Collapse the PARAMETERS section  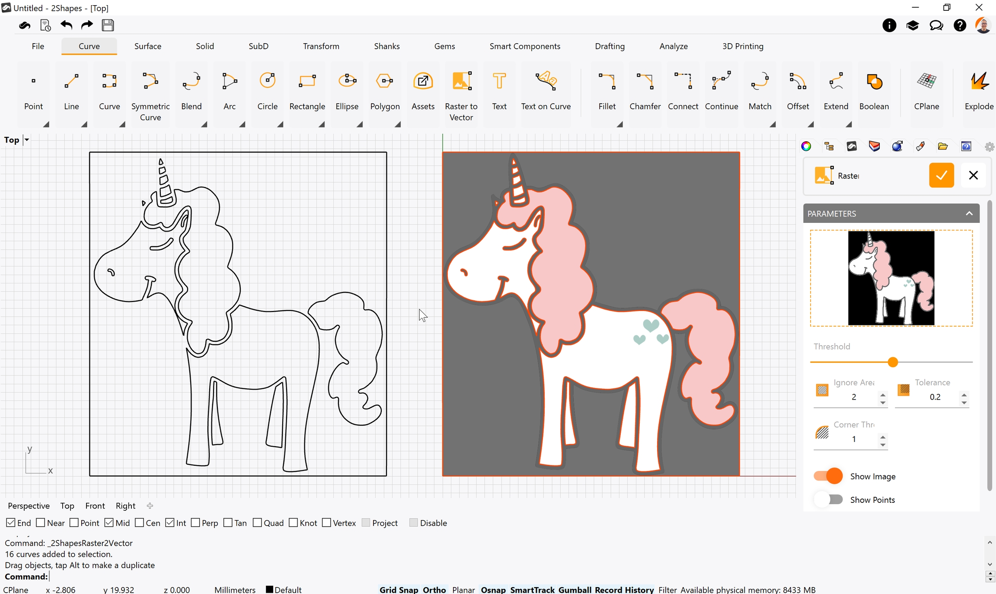969,213
